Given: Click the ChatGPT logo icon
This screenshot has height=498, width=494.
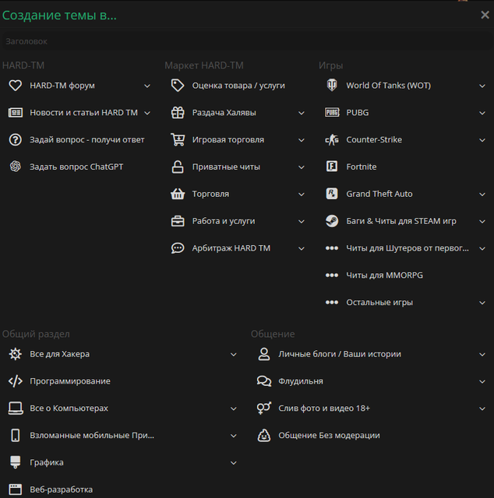Looking at the screenshot, I should coord(16,167).
